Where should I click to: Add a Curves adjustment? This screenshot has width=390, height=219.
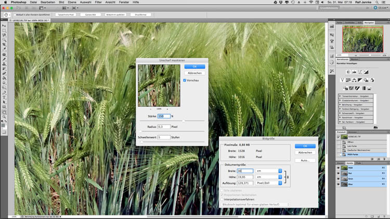click(360, 72)
